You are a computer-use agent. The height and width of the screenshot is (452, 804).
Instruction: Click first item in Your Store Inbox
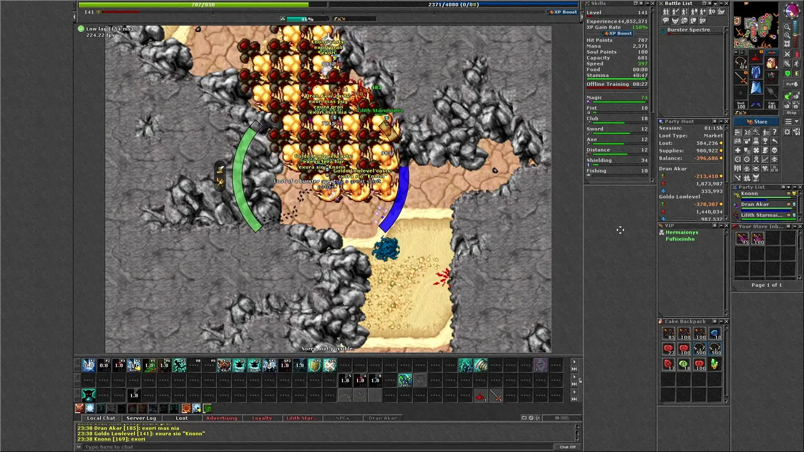point(742,238)
